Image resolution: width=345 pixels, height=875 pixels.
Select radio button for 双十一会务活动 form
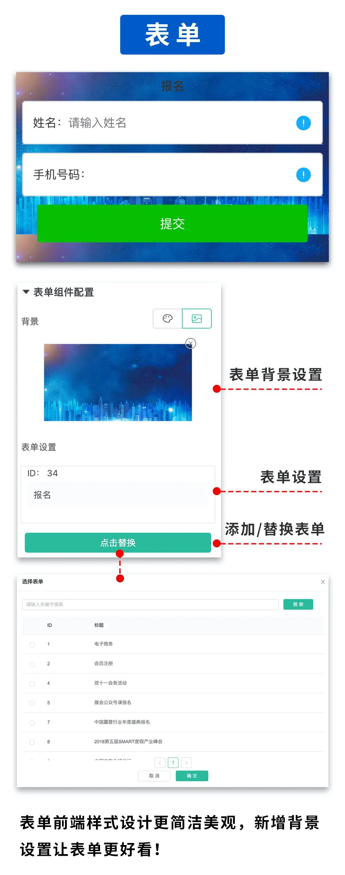pyautogui.click(x=32, y=683)
